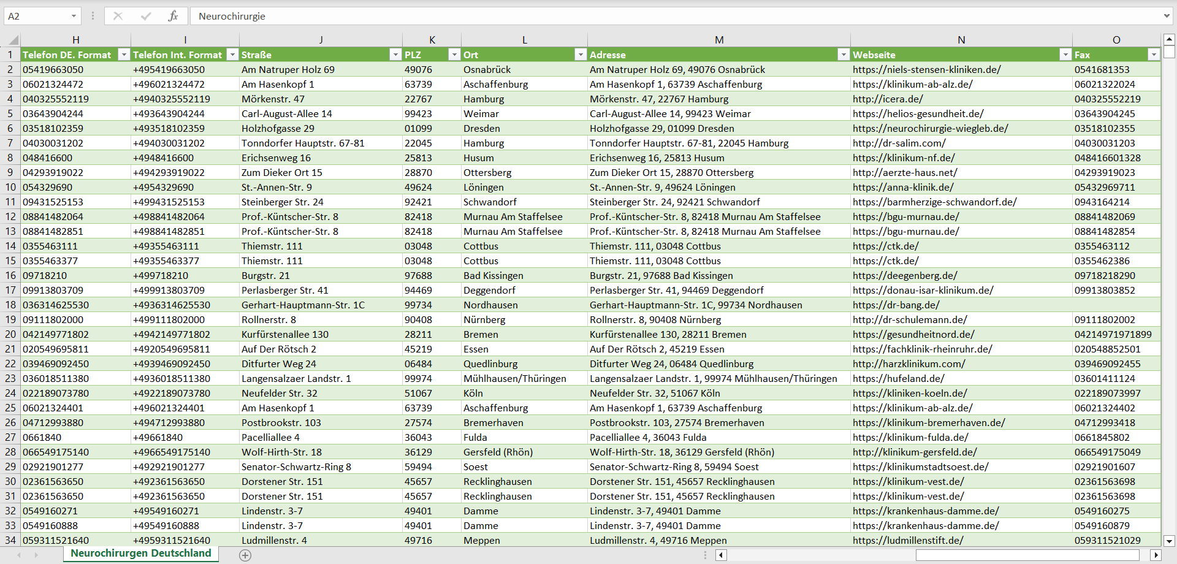
Task: Click the confirm entry checkmark icon
Action: tap(146, 16)
